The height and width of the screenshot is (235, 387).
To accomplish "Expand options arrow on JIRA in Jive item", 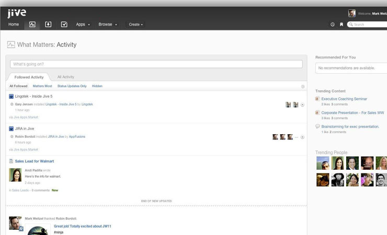I will coord(303,137).
